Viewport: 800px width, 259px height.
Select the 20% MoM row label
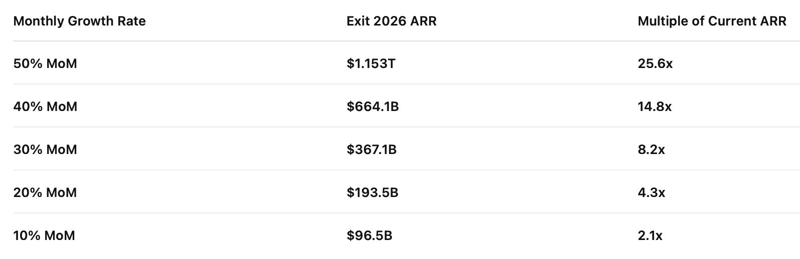[45, 192]
